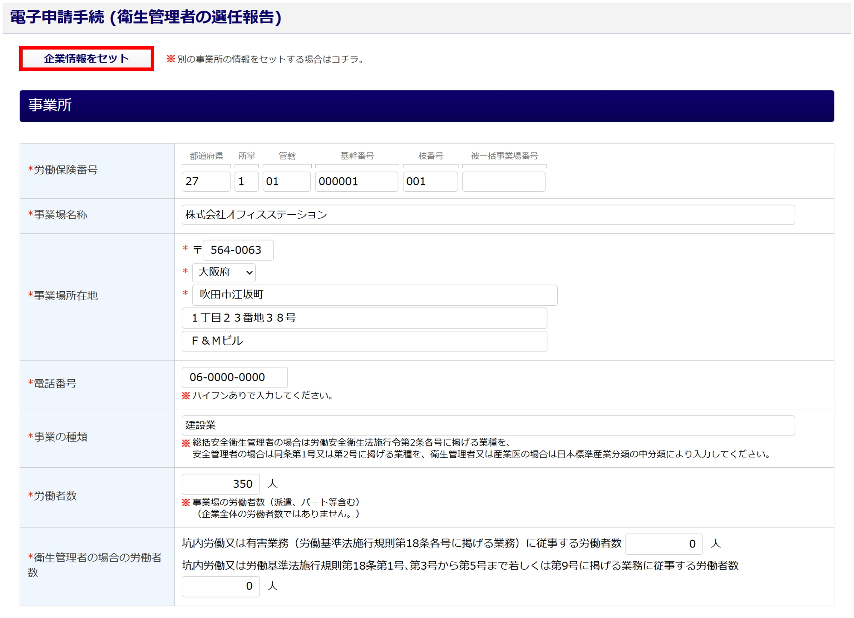Edit the 事業の種類 field showing 建設業

tap(488, 425)
